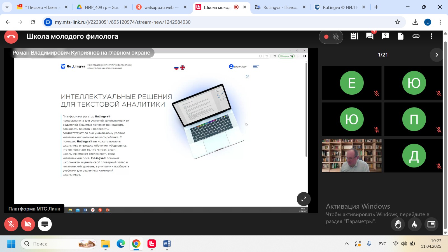Open the questions panel
The height and width of the screenshot is (252, 448).
click(385, 36)
